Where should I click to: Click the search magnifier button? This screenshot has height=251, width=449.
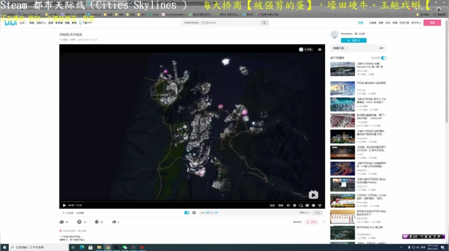(x=264, y=22)
